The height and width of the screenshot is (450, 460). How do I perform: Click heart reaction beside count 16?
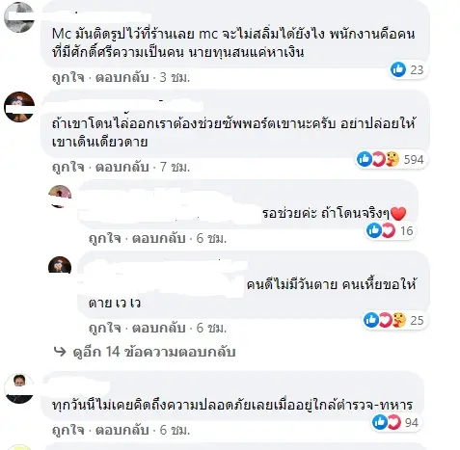coord(388,230)
